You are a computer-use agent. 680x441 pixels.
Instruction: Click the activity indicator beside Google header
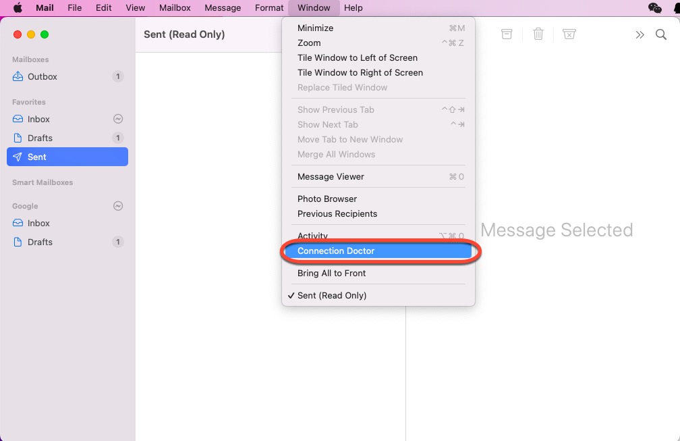118,206
